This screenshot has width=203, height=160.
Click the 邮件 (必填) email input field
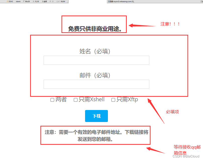click(x=96, y=84)
